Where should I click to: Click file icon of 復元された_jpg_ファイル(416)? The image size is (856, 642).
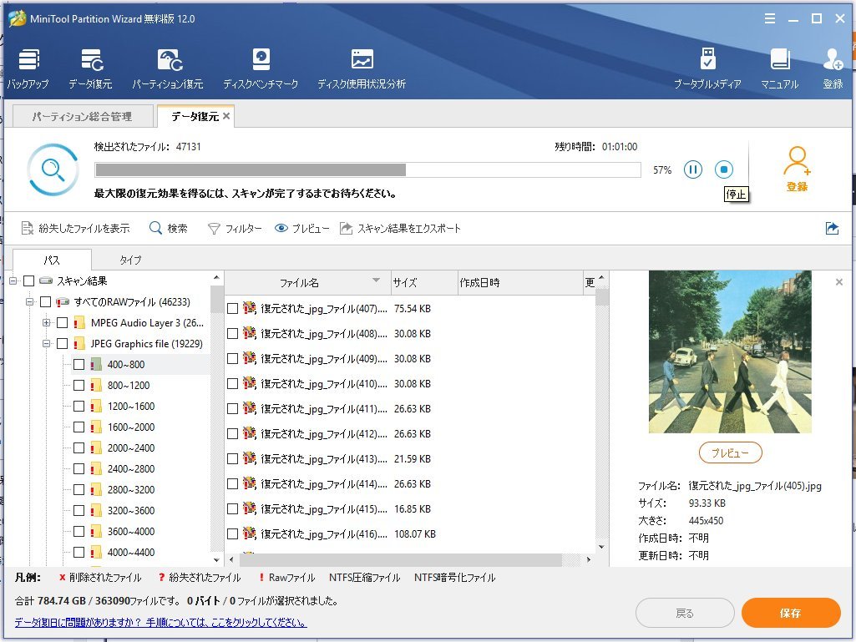pos(250,533)
